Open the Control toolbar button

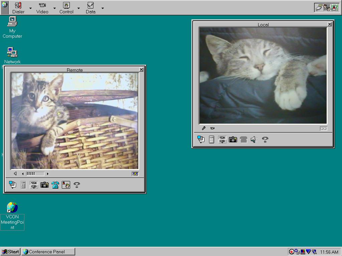[66, 8]
